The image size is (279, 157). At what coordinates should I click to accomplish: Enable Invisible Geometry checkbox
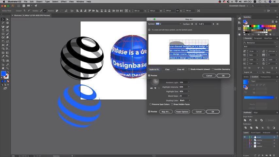213,69
